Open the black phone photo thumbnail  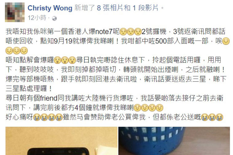[62, 141]
